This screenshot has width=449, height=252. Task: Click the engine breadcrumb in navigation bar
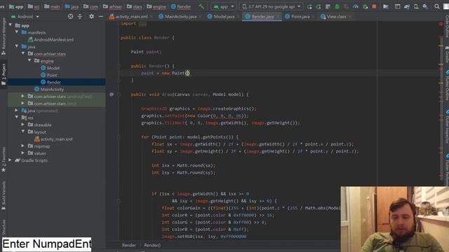tap(156, 6)
